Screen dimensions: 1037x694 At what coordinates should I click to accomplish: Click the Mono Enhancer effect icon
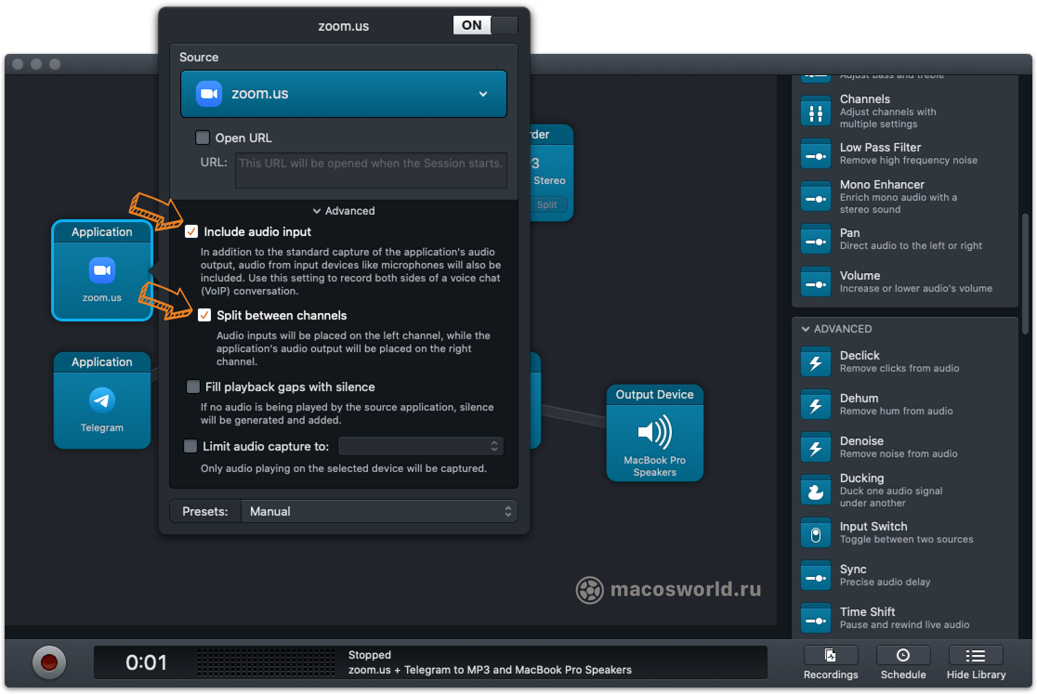pos(815,196)
